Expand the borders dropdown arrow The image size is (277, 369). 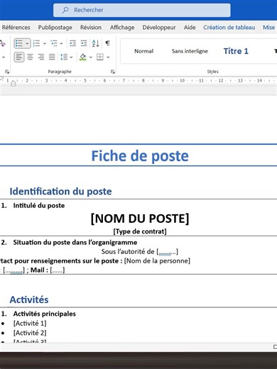click(108, 57)
